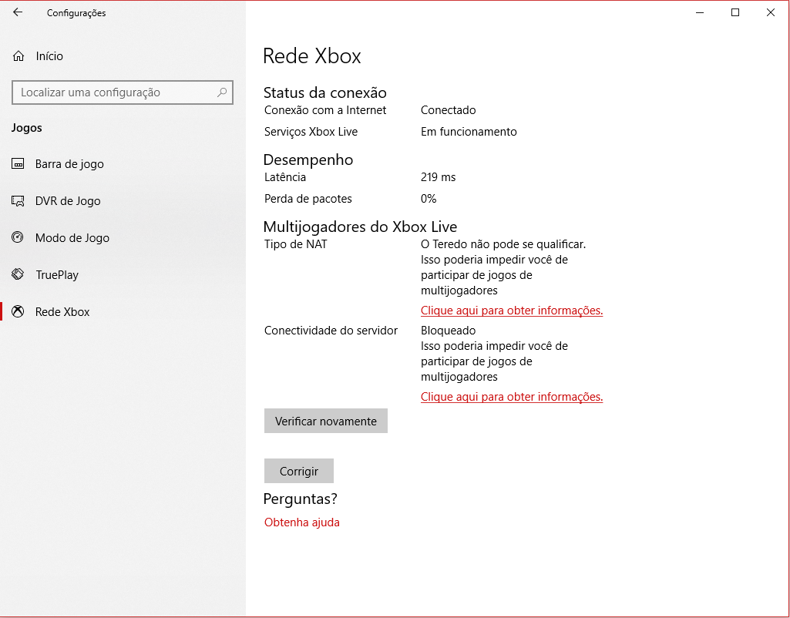Click the Corrigir button
The height and width of the screenshot is (618, 790).
[x=299, y=471]
